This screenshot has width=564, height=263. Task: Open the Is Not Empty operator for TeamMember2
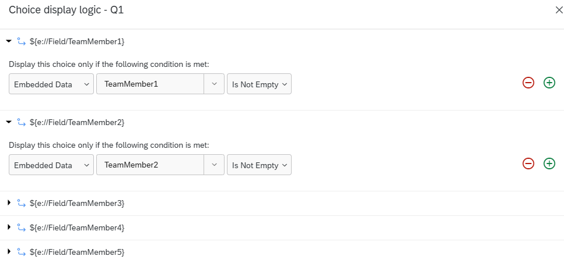pyautogui.click(x=259, y=165)
